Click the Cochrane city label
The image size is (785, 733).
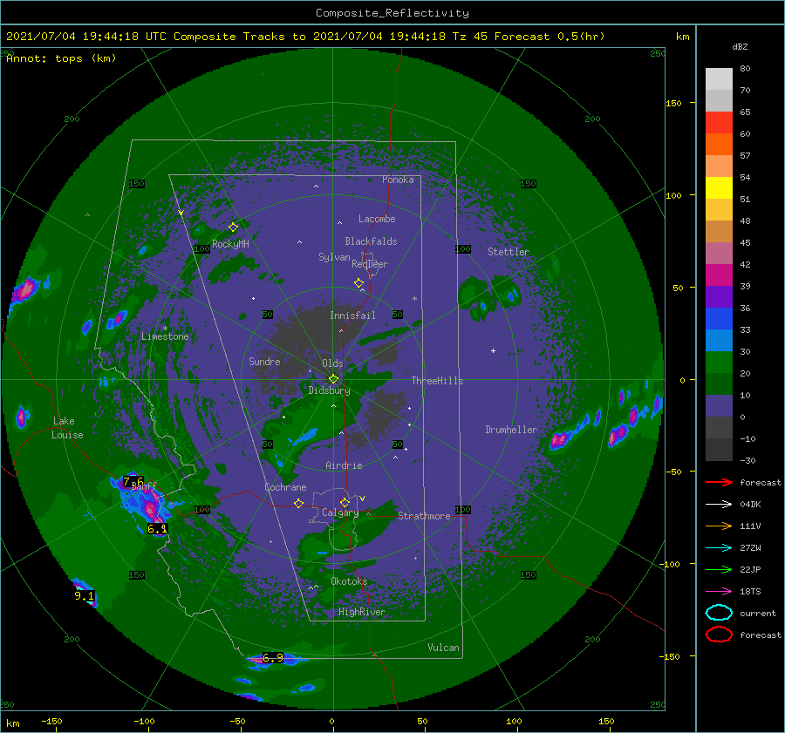[x=285, y=487]
